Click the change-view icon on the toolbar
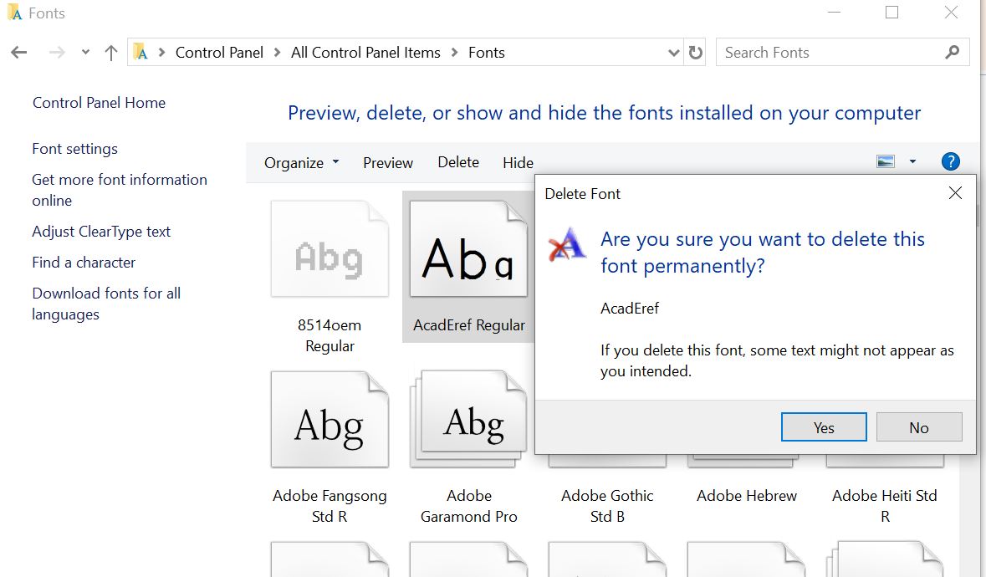Viewport: 986px width, 577px height. (x=885, y=161)
